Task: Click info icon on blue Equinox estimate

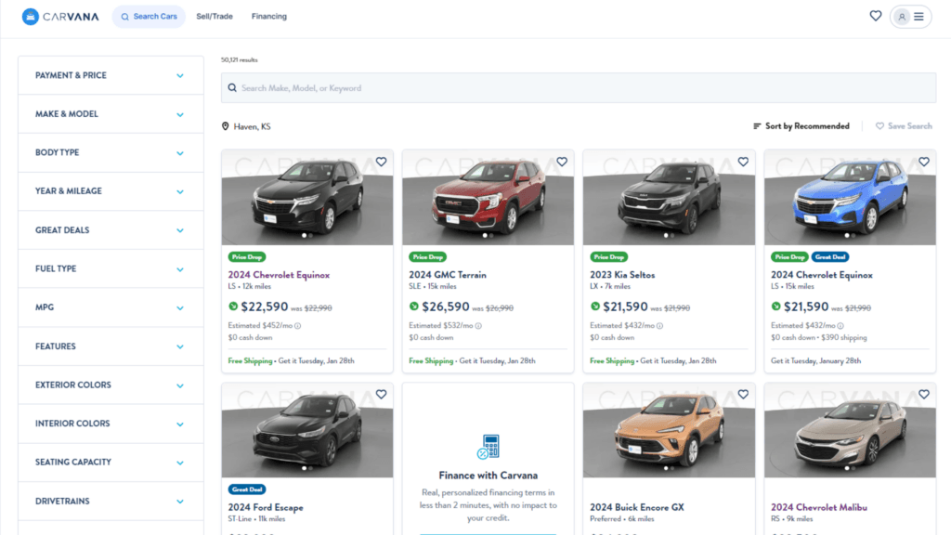Action: pos(840,326)
